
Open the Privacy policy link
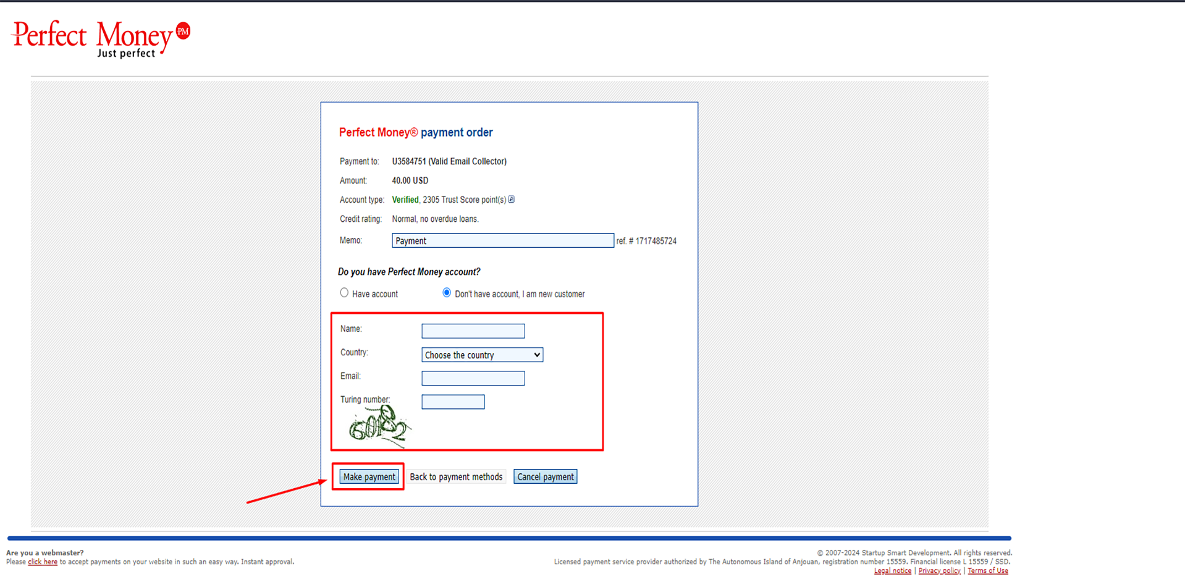939,570
